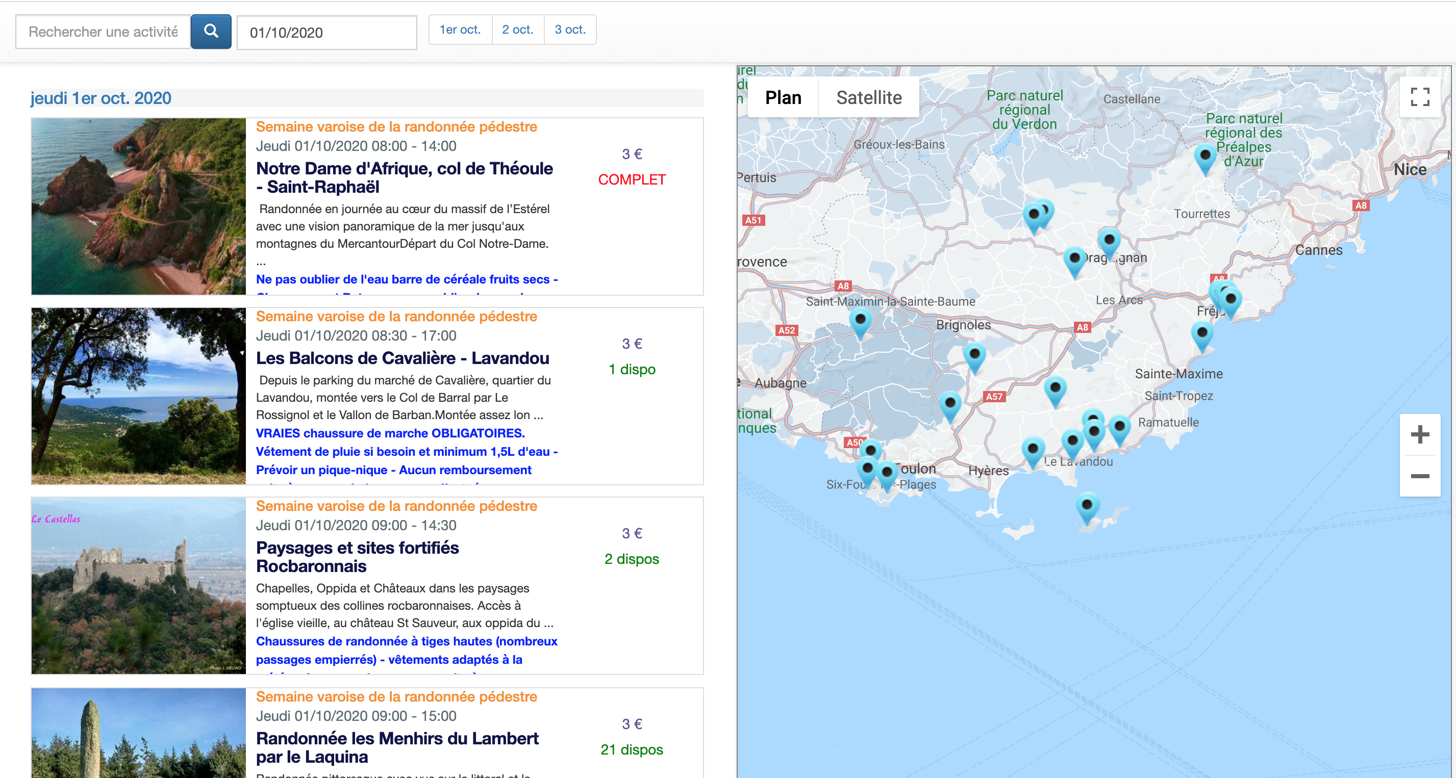Image resolution: width=1456 pixels, height=778 pixels.
Task: Select the map pin left of Draguignan label
Action: pos(1074,263)
